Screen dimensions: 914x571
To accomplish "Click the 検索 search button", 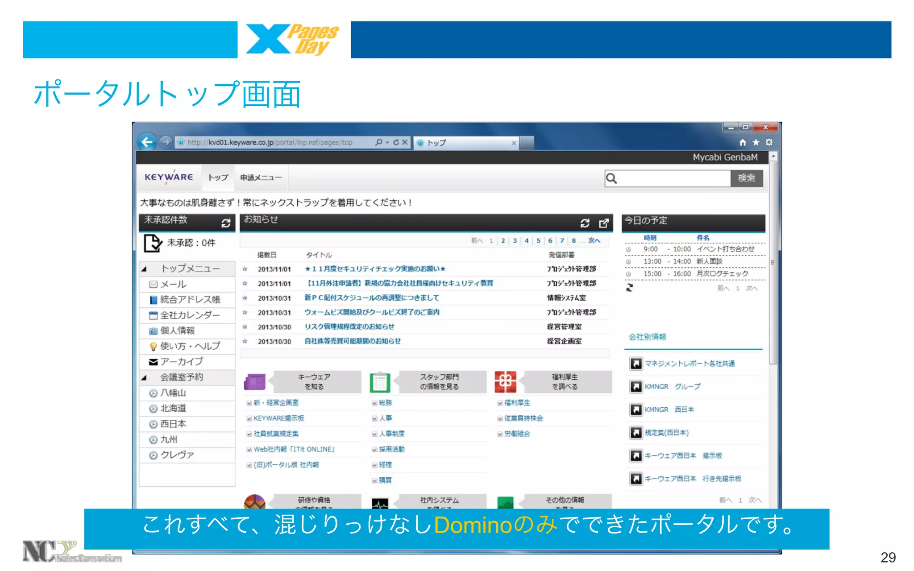I will click(x=747, y=178).
